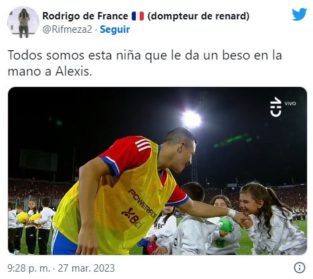Viewport: 313px width, 279px height.
Task: Open the @Rifmeza2 handle
Action: [67, 29]
